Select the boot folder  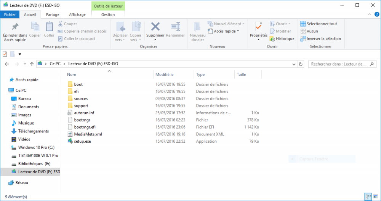pyautogui.click(x=78, y=84)
